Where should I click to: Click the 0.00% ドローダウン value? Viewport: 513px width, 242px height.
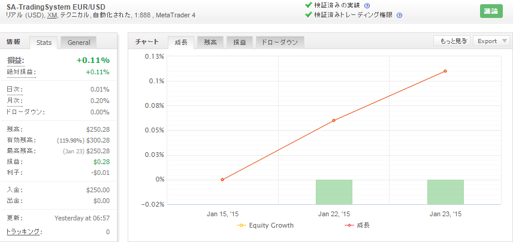[100, 112]
